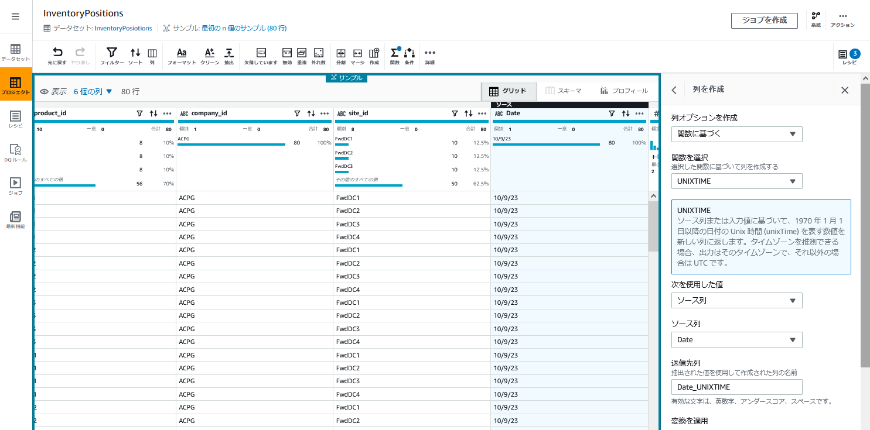Open more options for company_id column
Viewport: 870px width, 430px height.
(x=325, y=113)
